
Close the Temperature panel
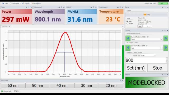click(123, 7)
